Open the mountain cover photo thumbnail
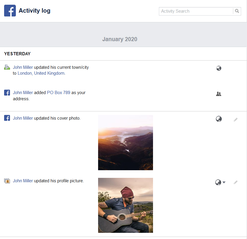Screen dimensions: 247x239 (x=125, y=143)
